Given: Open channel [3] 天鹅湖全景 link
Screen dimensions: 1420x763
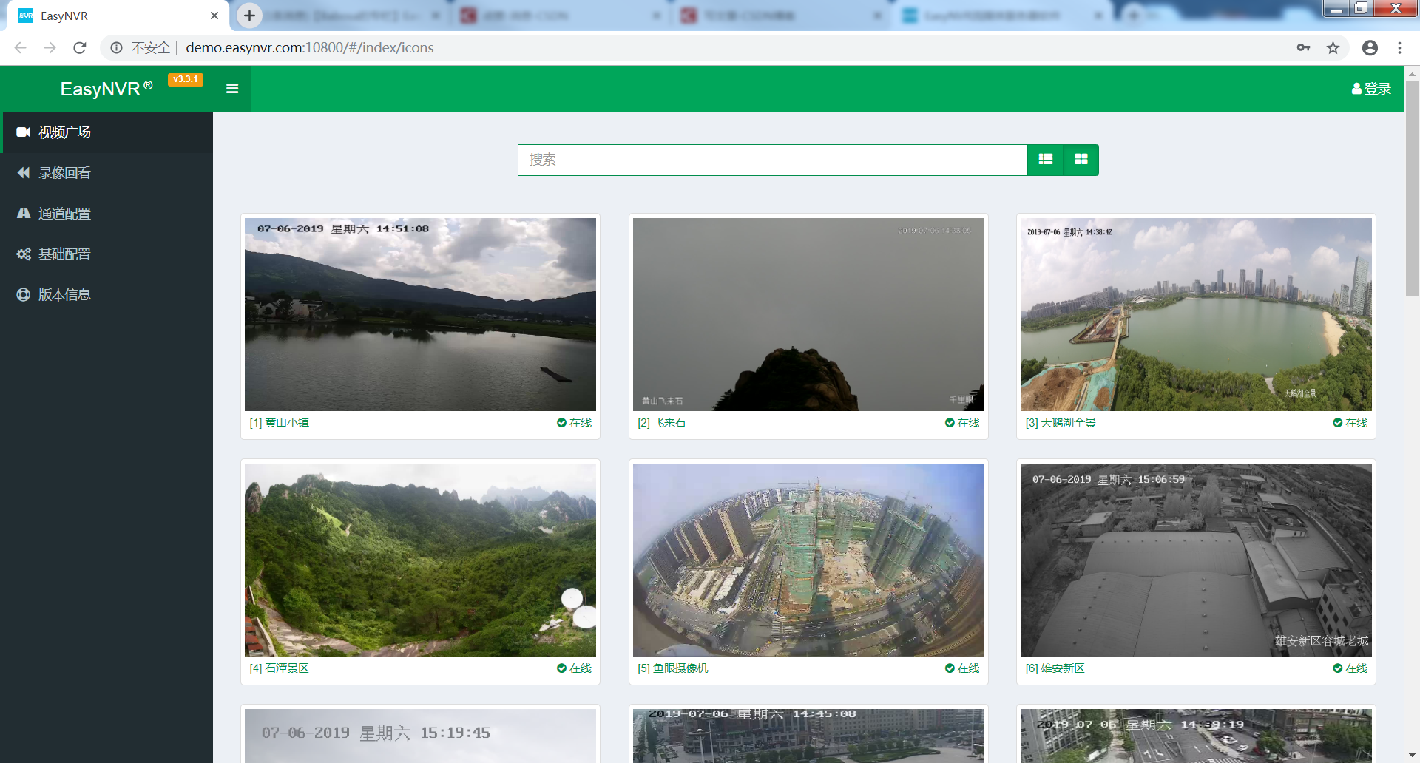Looking at the screenshot, I should (1061, 423).
